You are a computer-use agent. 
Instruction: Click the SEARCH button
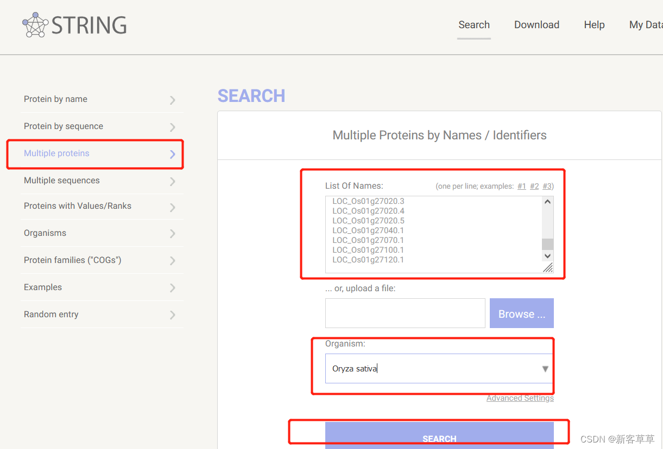439,435
